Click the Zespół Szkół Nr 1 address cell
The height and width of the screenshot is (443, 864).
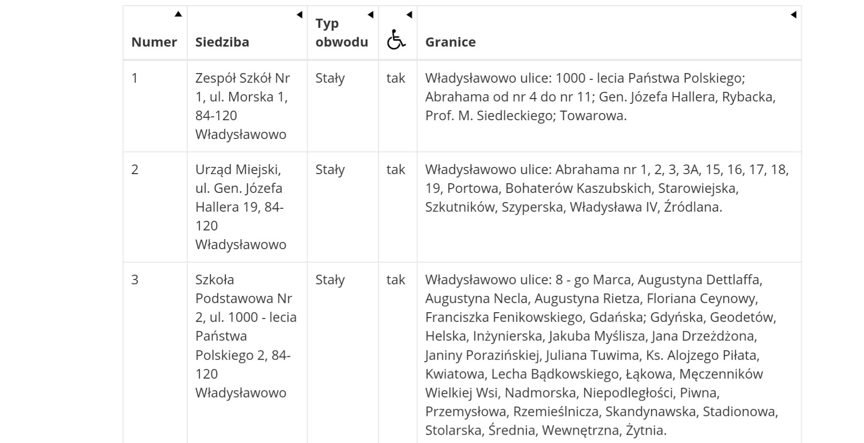243,106
